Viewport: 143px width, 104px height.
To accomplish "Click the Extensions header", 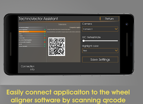I will pos(62,24).
